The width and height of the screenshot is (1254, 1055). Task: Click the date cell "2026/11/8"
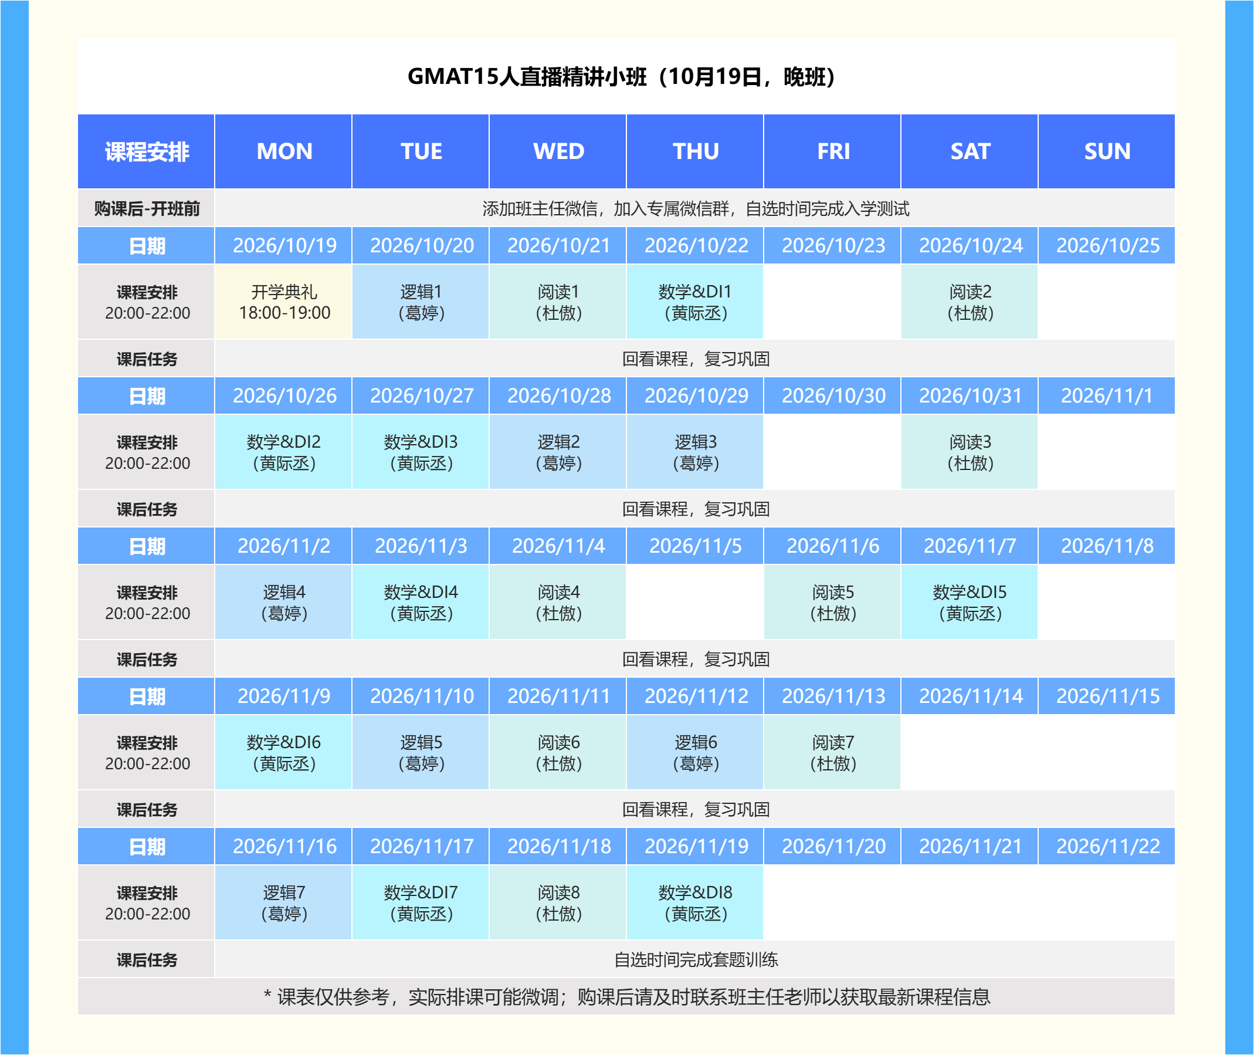(x=1107, y=546)
